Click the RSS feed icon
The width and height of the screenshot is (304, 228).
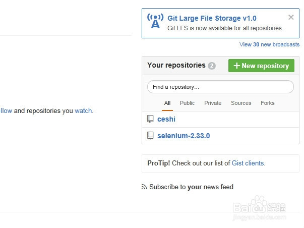[x=144, y=187]
